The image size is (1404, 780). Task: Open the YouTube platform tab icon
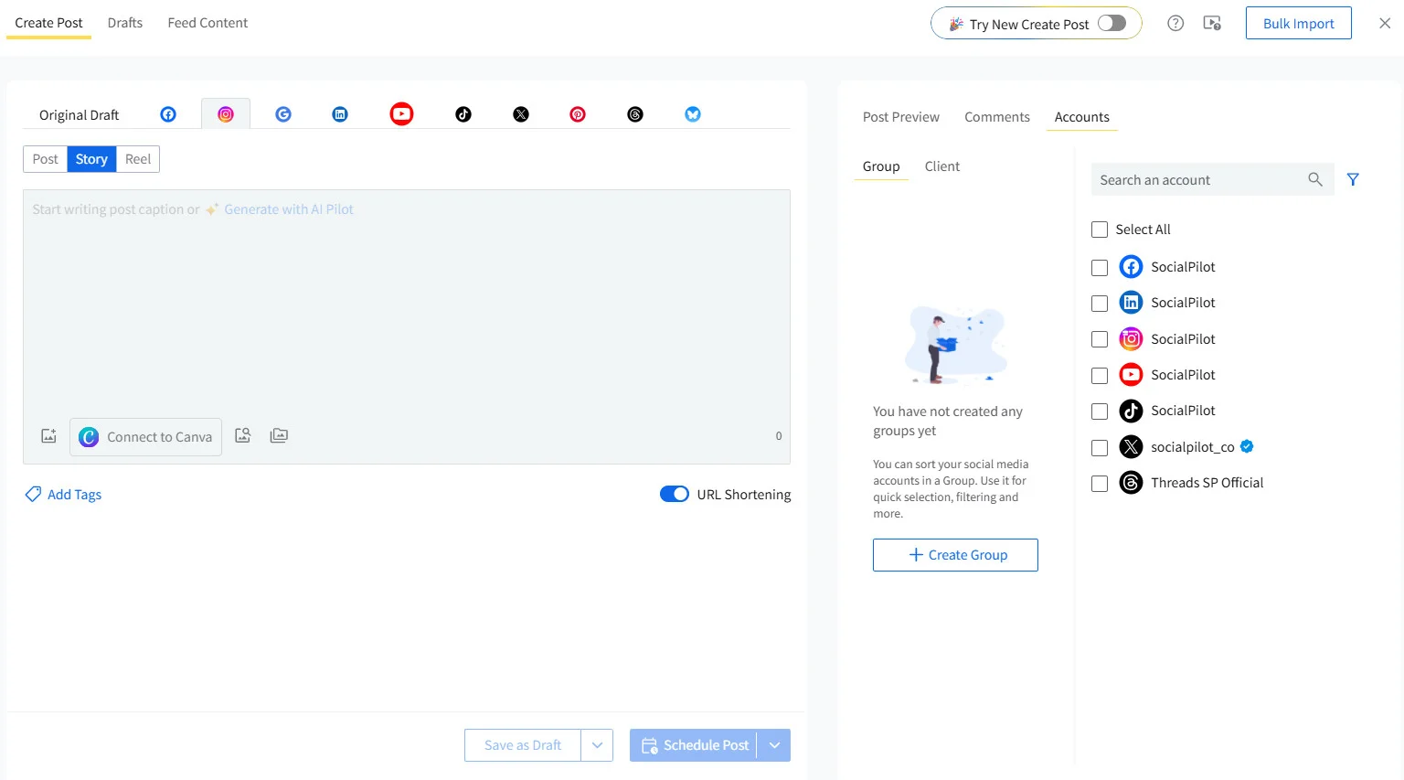click(401, 113)
